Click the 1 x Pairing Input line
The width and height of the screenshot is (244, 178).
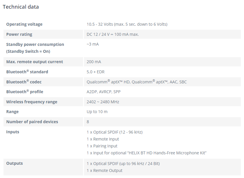tap(102, 146)
